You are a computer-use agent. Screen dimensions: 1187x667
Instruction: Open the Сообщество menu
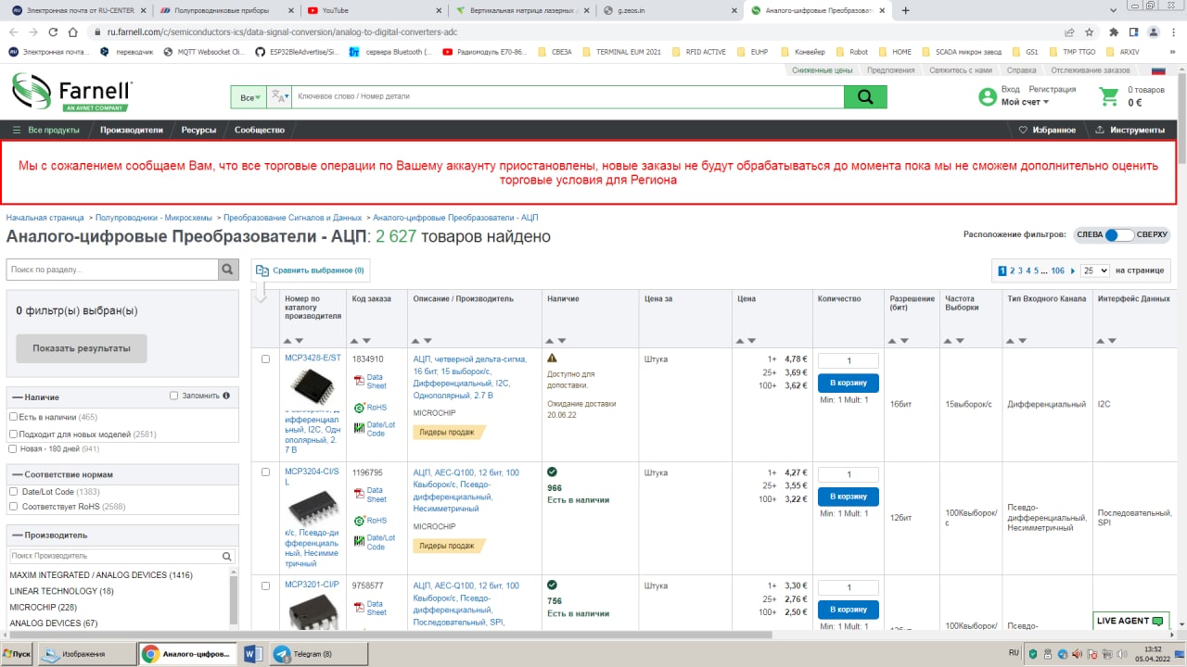[x=260, y=130]
